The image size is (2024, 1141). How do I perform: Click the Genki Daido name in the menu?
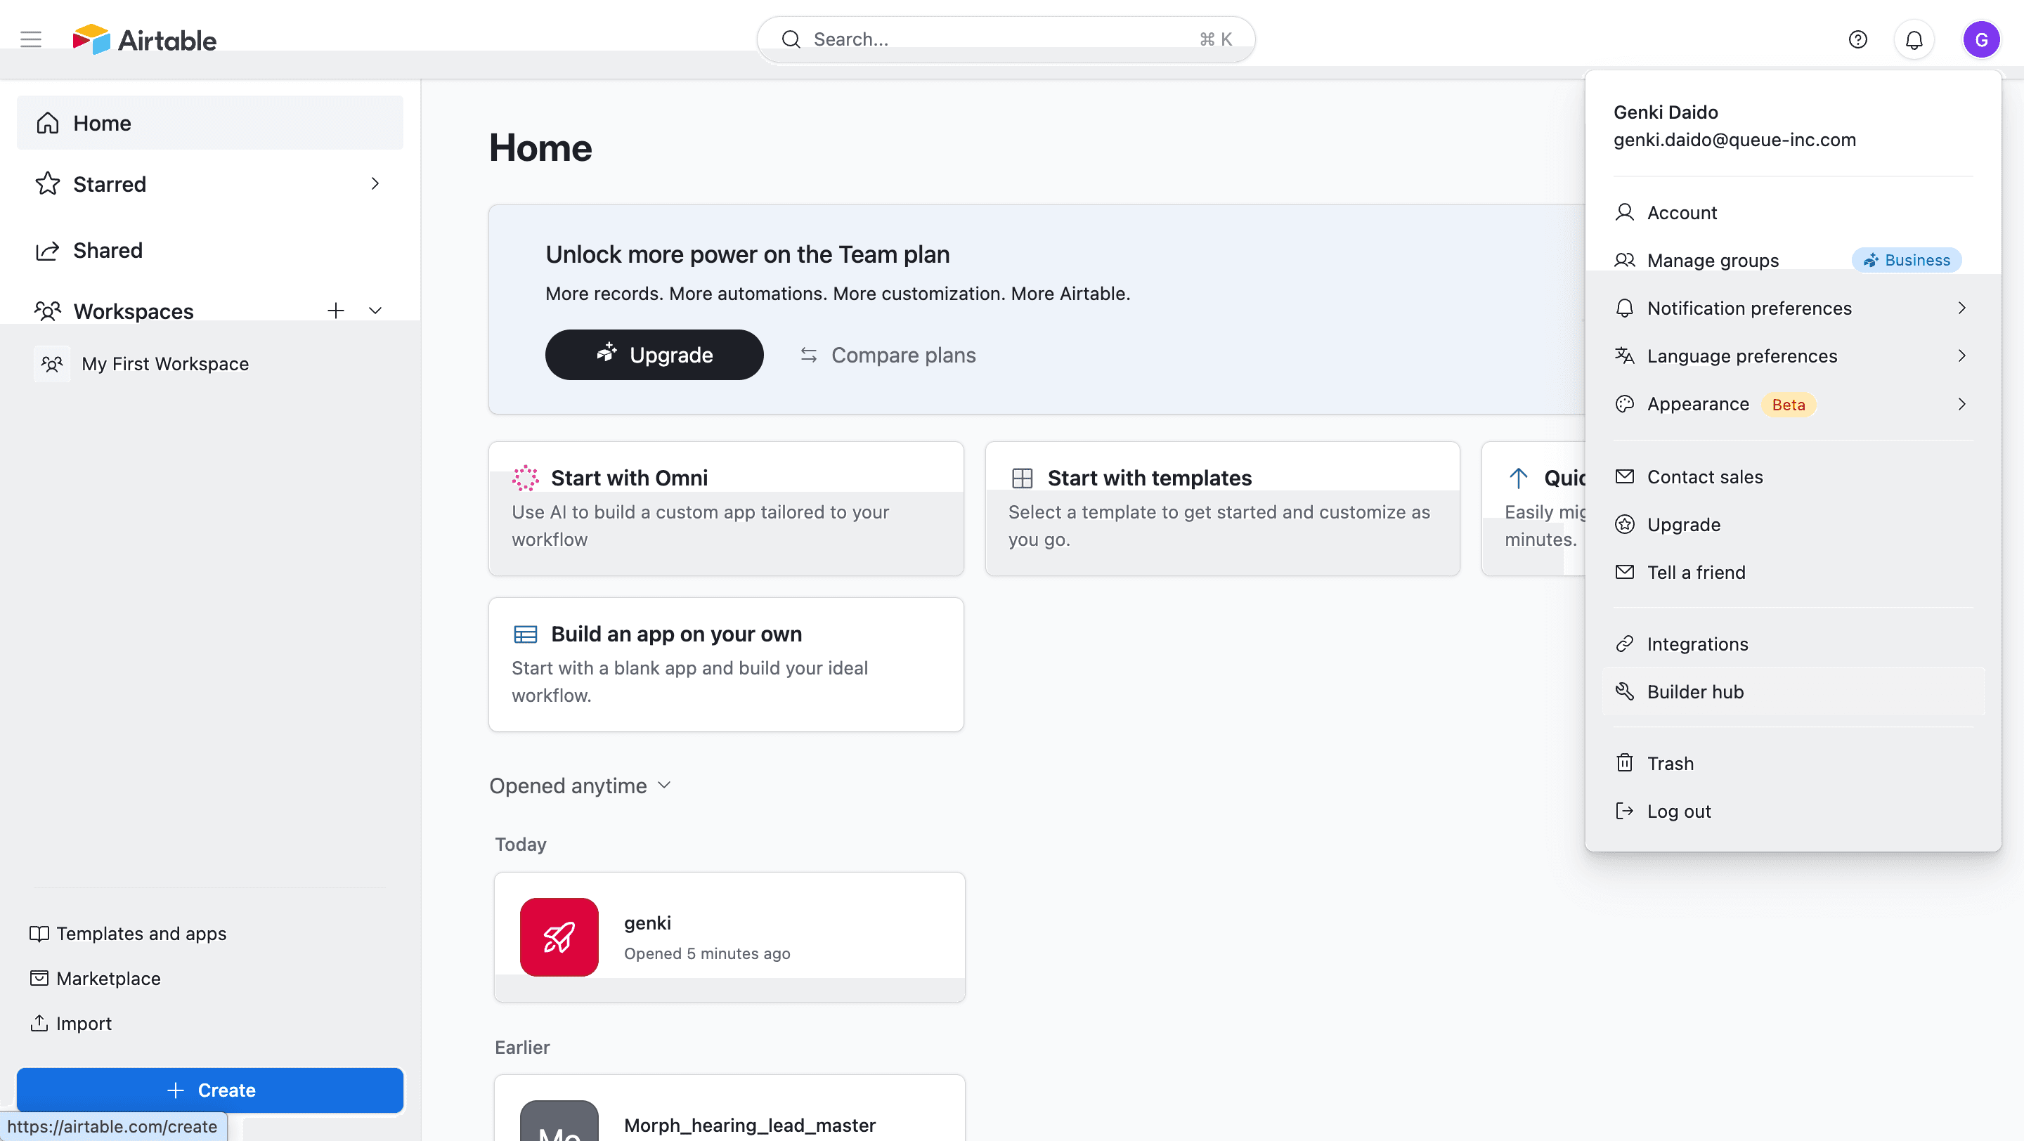tap(1666, 112)
